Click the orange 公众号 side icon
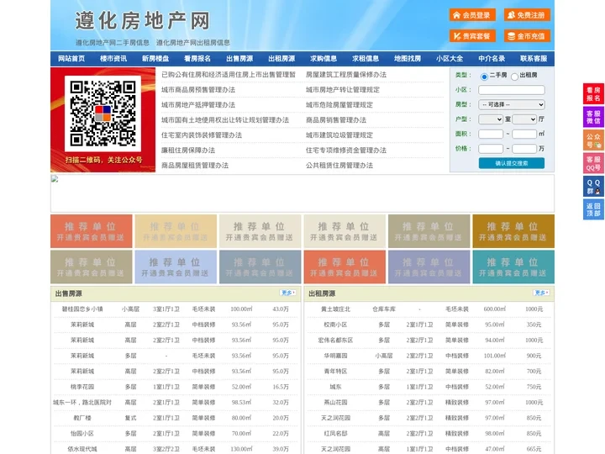Image resolution: width=605 pixels, height=454 pixels. pos(593,140)
